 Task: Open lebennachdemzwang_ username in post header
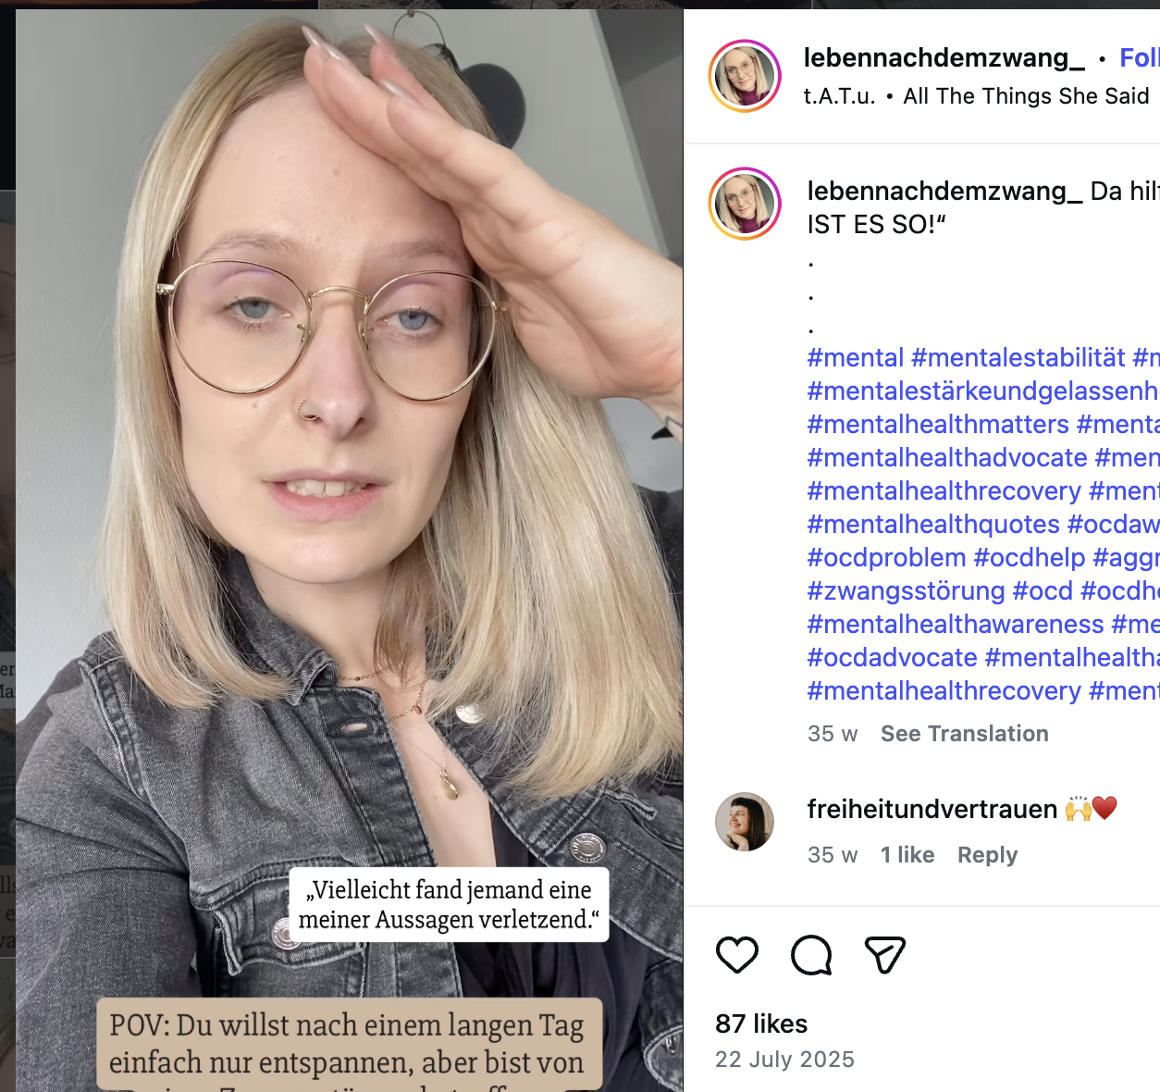pos(944,57)
